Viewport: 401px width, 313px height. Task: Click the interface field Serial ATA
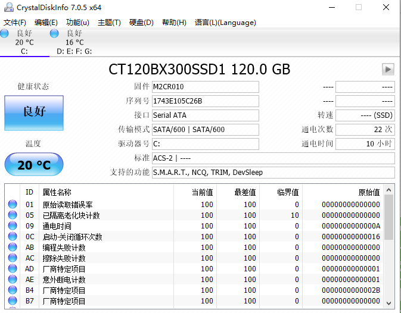pos(206,115)
